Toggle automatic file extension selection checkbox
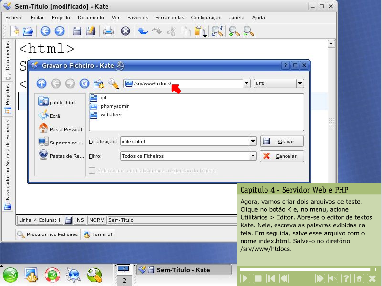 pos(92,170)
